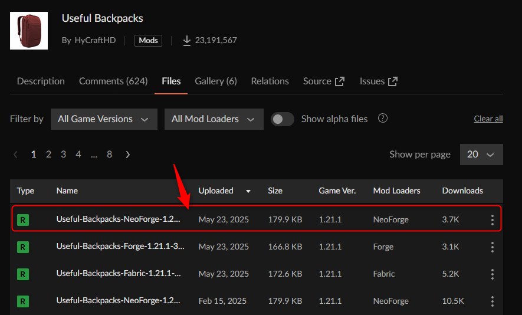
Task: Select pagination page 1
Action: 33,154
